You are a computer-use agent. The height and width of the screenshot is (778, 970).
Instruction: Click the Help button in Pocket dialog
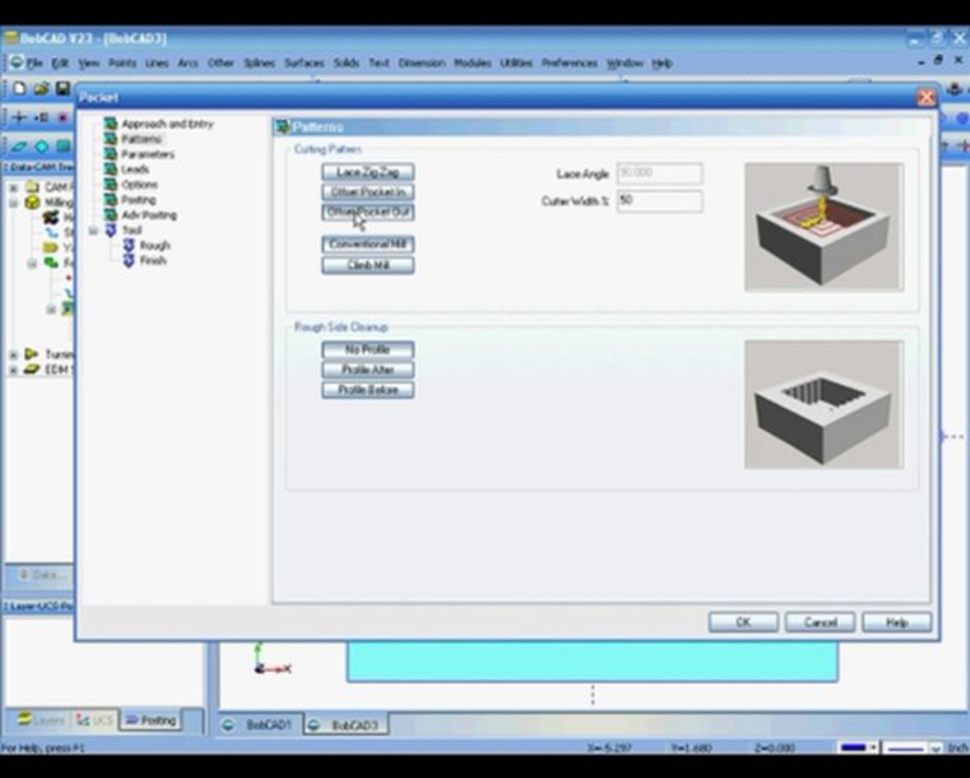(897, 622)
